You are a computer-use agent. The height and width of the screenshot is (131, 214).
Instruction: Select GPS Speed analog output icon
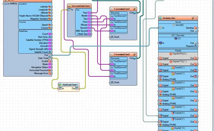pos(49,25)
